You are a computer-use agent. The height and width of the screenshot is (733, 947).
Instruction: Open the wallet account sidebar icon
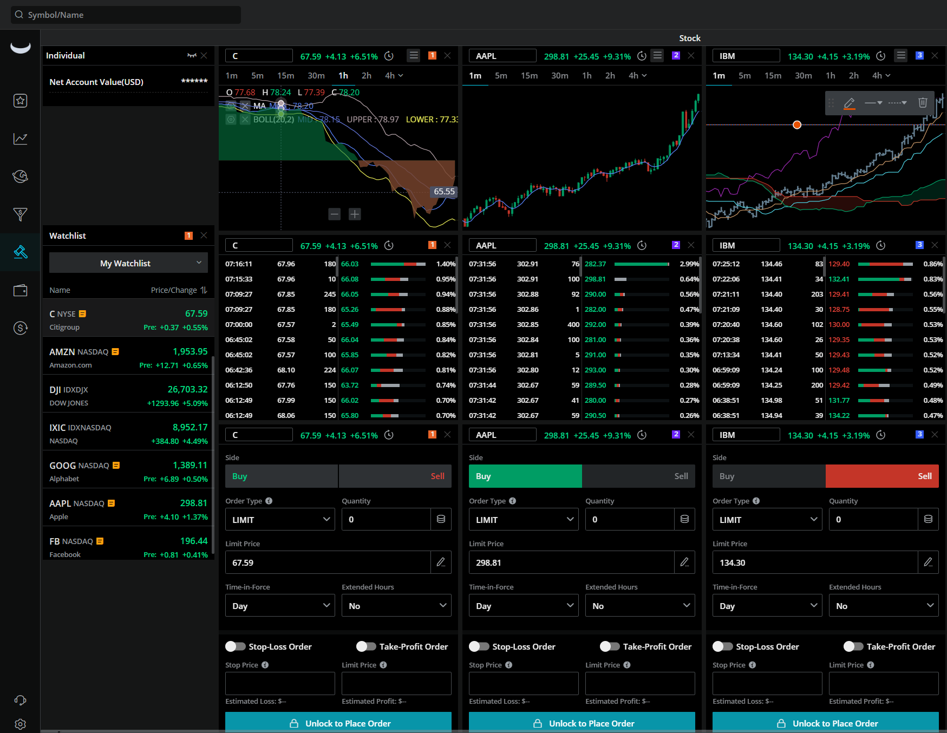[20, 290]
